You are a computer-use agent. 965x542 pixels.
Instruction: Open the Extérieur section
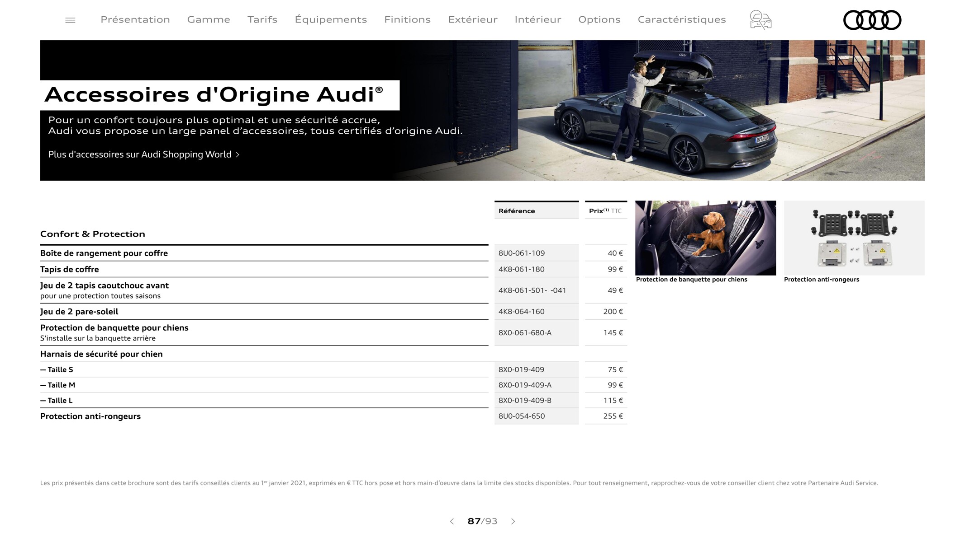tap(473, 19)
